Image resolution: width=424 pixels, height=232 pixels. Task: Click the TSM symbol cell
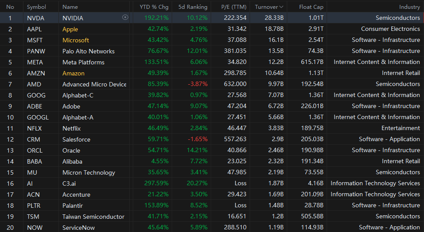click(33, 217)
